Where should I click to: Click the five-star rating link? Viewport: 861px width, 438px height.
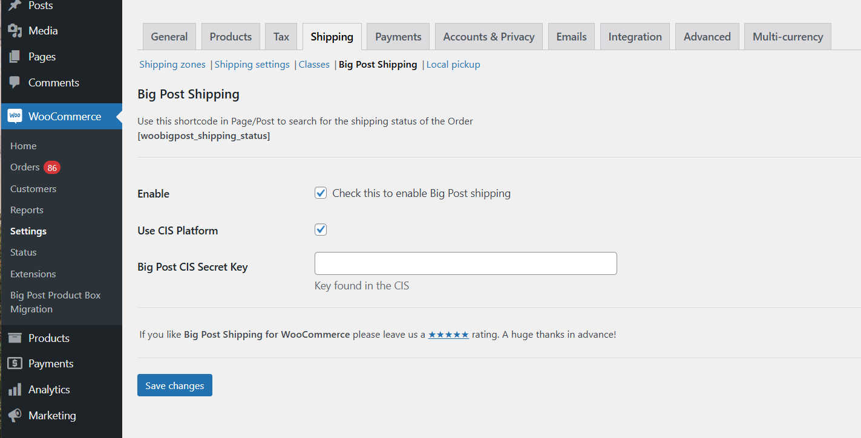tap(448, 334)
